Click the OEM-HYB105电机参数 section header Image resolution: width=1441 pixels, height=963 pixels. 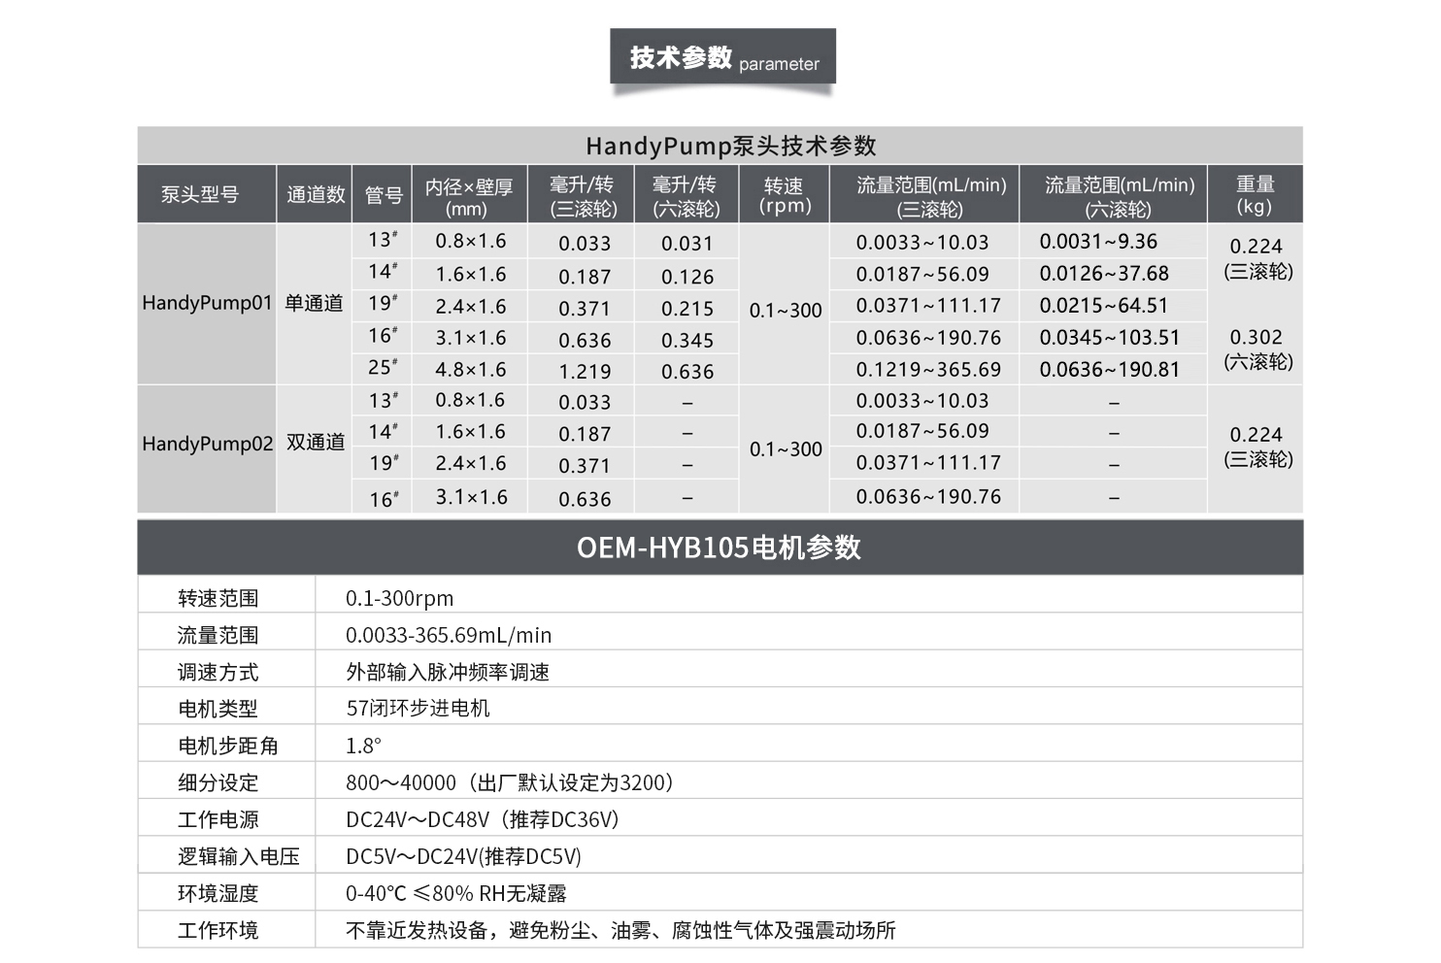pos(720,548)
